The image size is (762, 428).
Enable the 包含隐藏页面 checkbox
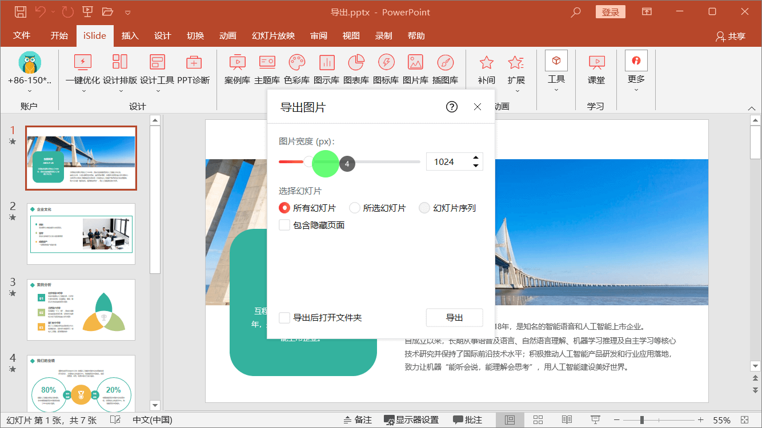(x=284, y=225)
